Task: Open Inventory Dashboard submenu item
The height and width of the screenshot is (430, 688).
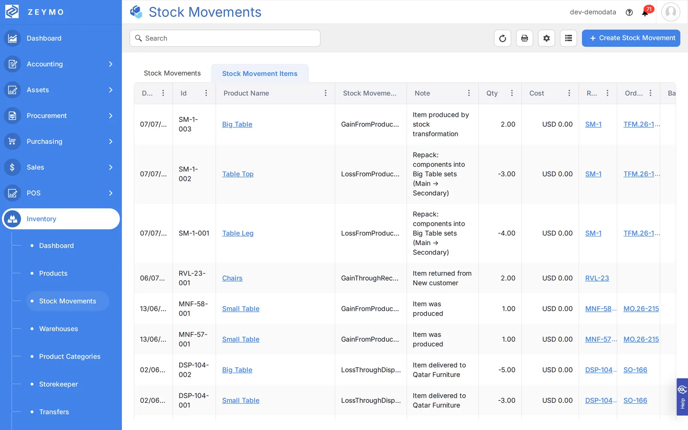Action: coord(56,246)
